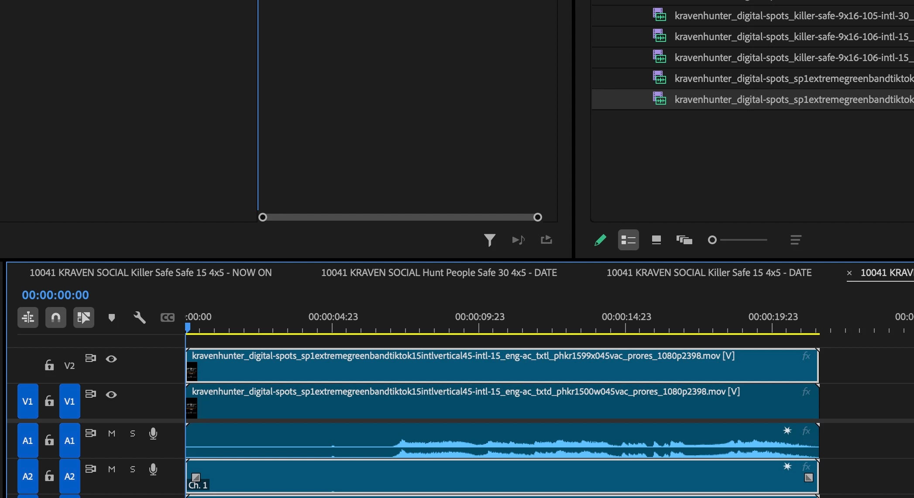Click timecode 00:00:00:00 field
The width and height of the screenshot is (914, 498).
point(55,295)
